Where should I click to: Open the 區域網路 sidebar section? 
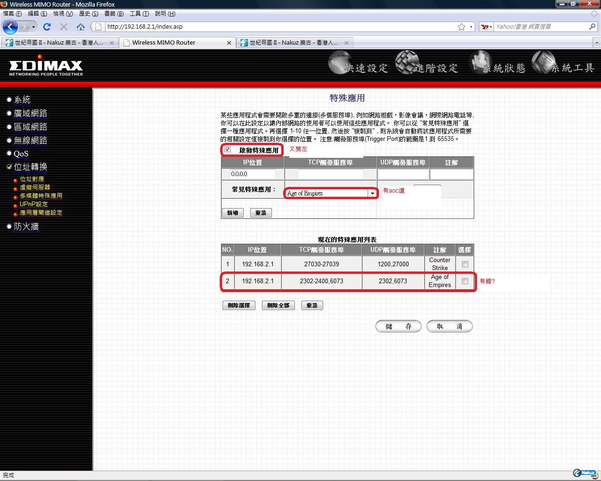[31, 127]
